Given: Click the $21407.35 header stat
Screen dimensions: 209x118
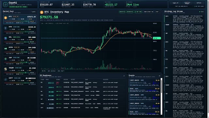Looking at the screenshot, I should pyautogui.click(x=68, y=5).
